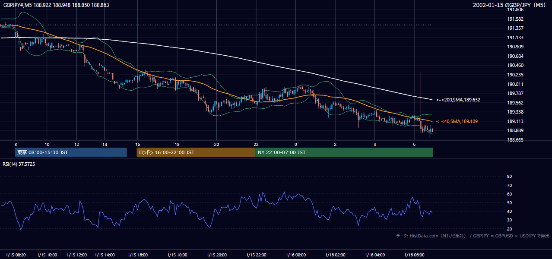Viewport: 552px width, 259px height.
Task: Click the price axis value 190.684
Action: [515, 56]
